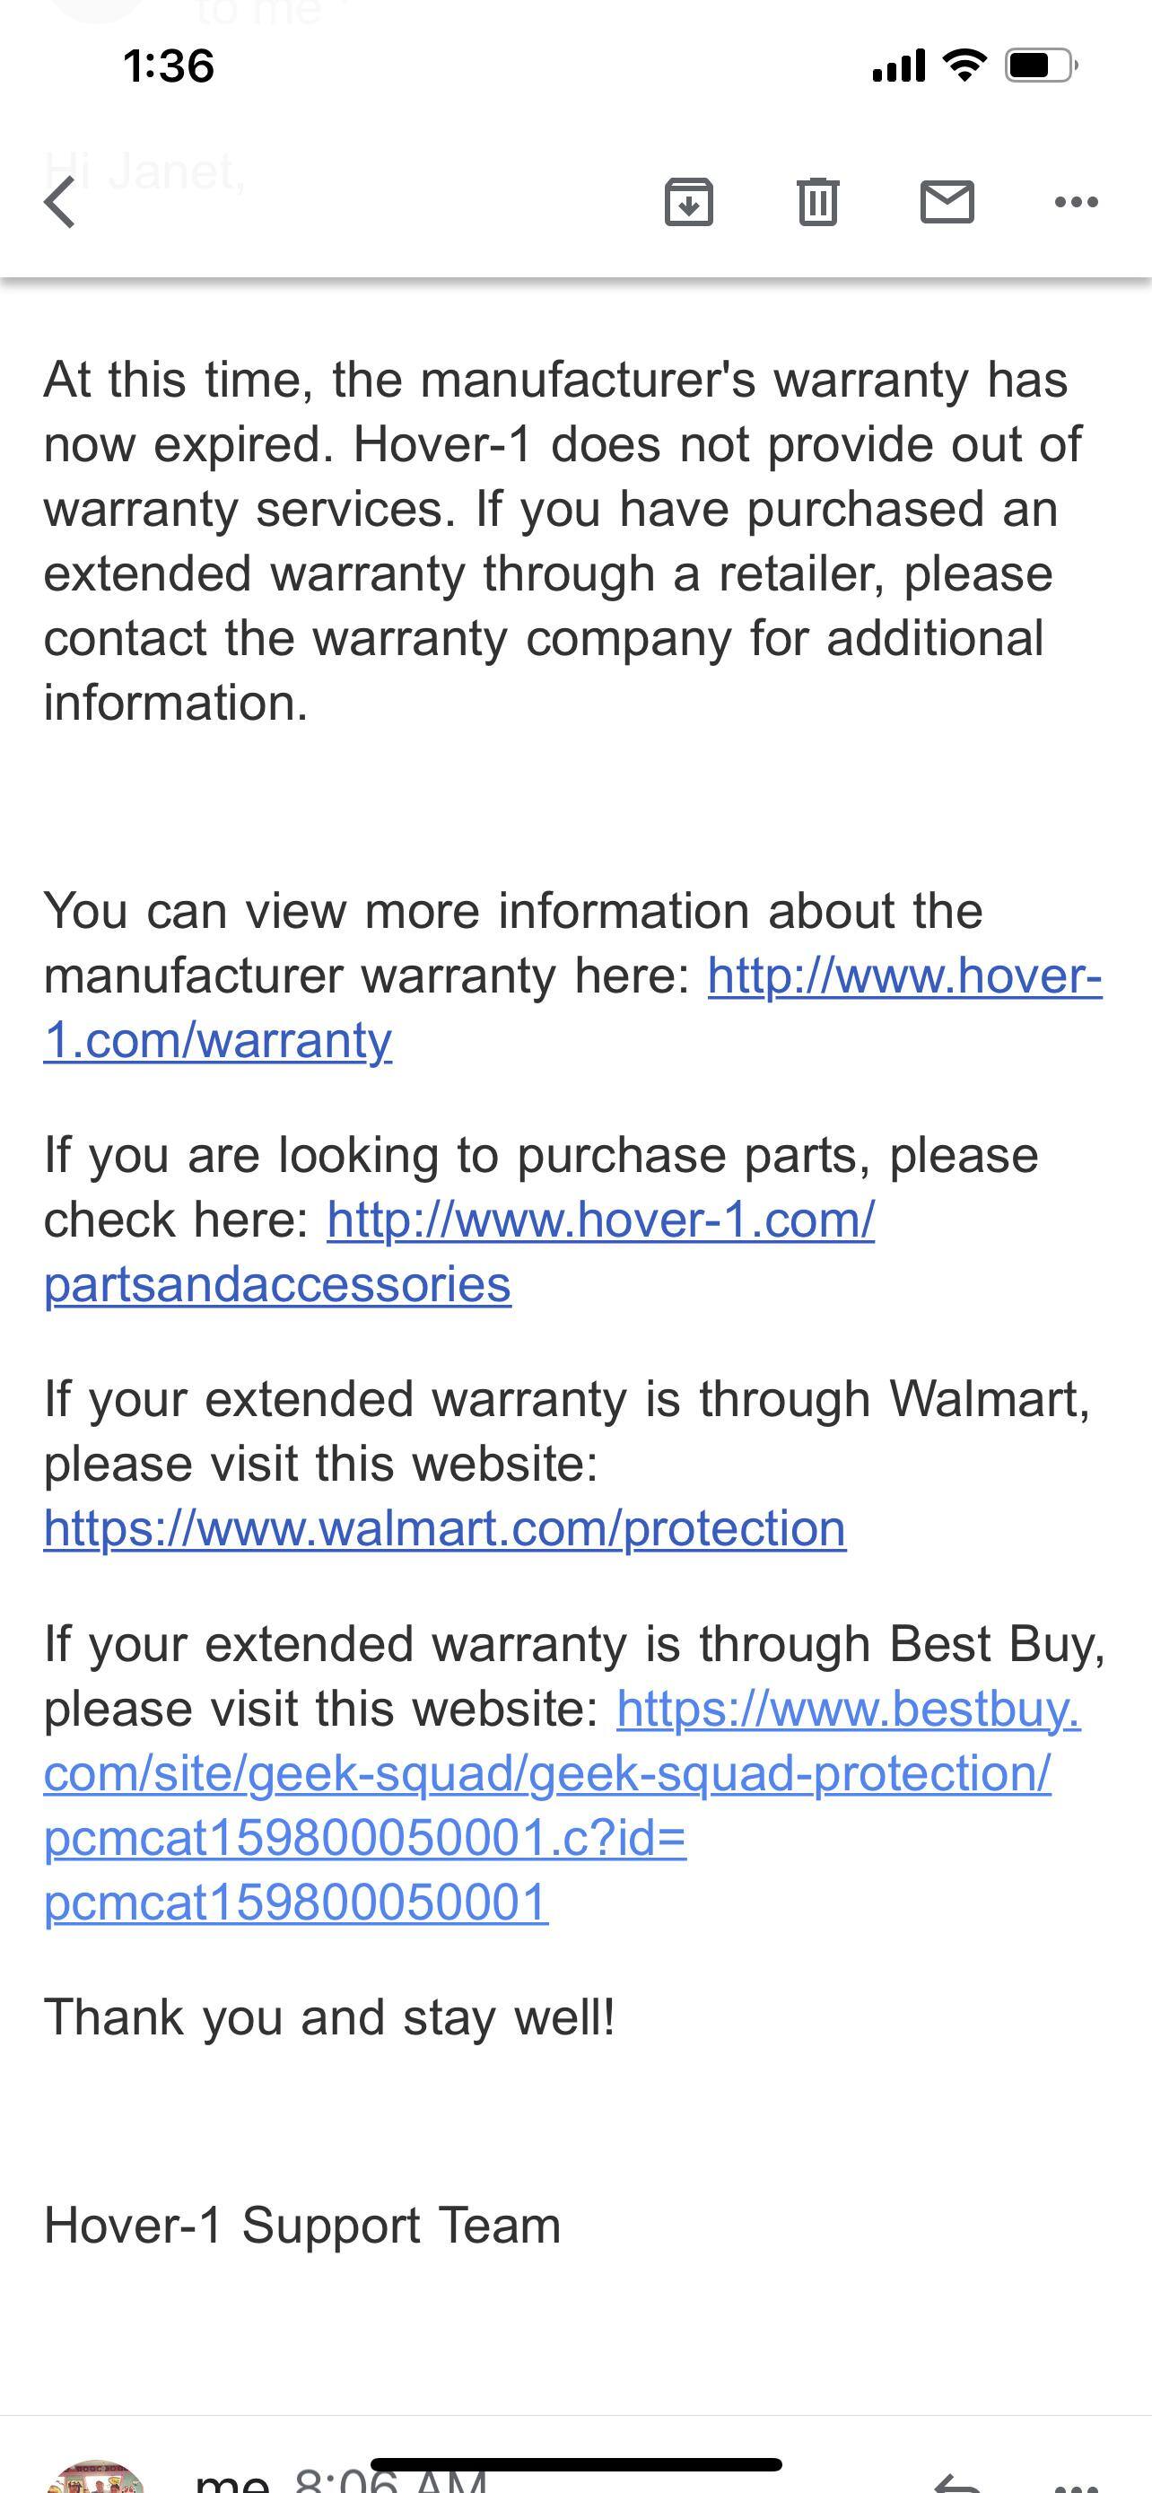1152x2493 pixels.
Task: Tap the battery indicator
Action: click(x=1037, y=64)
